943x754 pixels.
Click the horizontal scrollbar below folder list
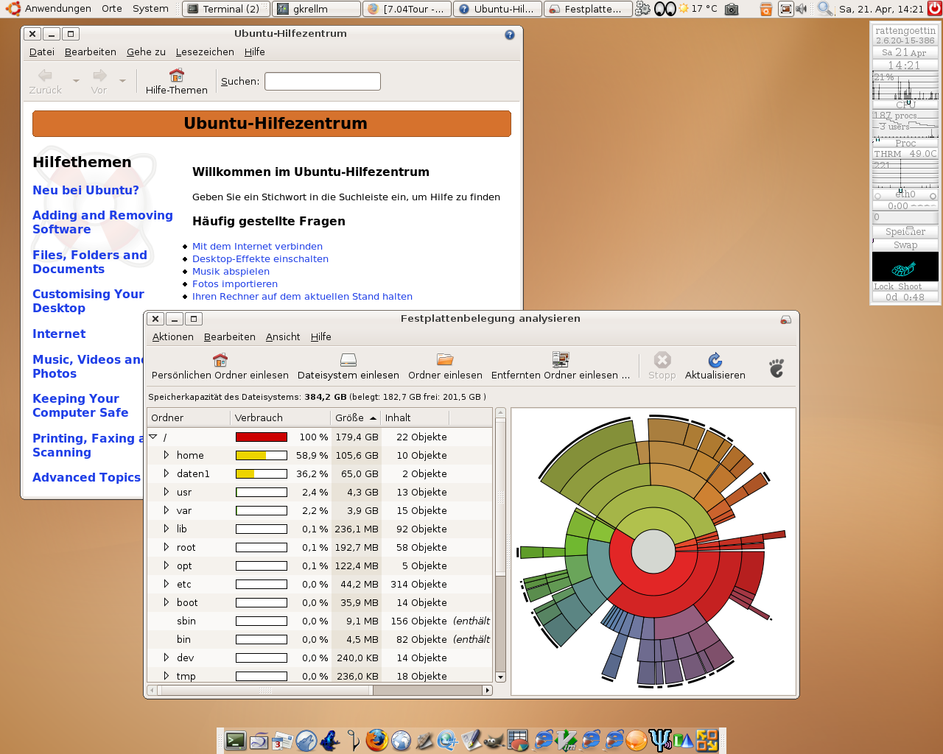pos(320,690)
